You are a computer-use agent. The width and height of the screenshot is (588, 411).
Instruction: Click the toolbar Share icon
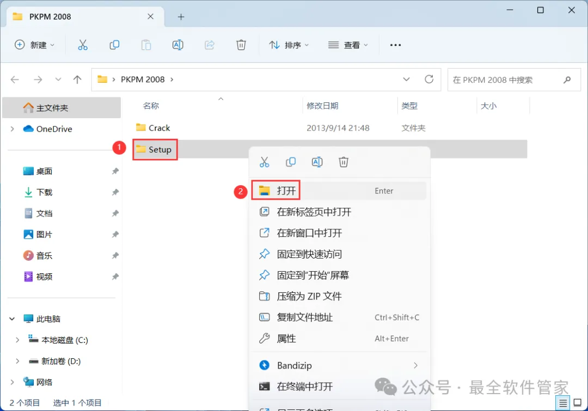coord(209,45)
